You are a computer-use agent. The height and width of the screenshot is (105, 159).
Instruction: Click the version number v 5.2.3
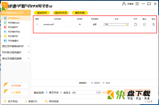pos(148,101)
